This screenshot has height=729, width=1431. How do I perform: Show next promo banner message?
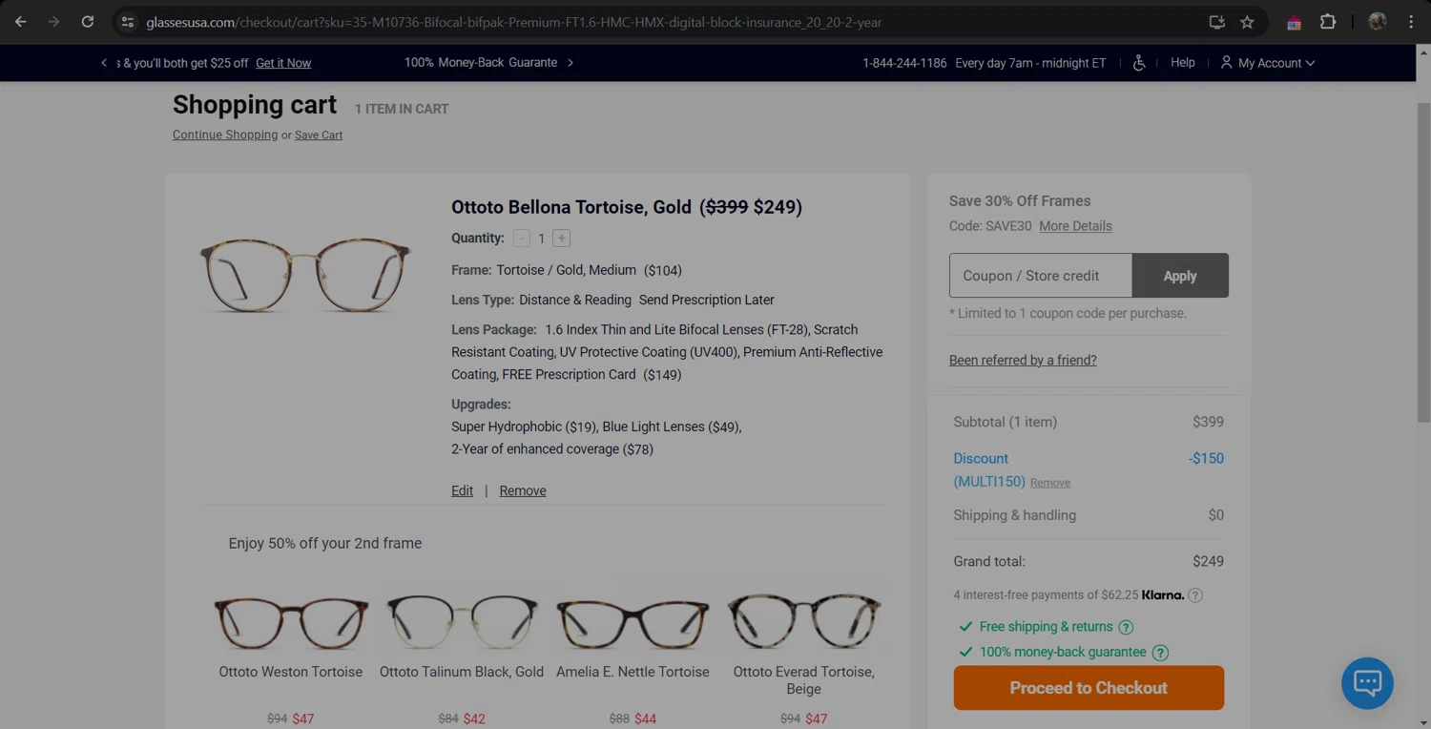click(570, 63)
